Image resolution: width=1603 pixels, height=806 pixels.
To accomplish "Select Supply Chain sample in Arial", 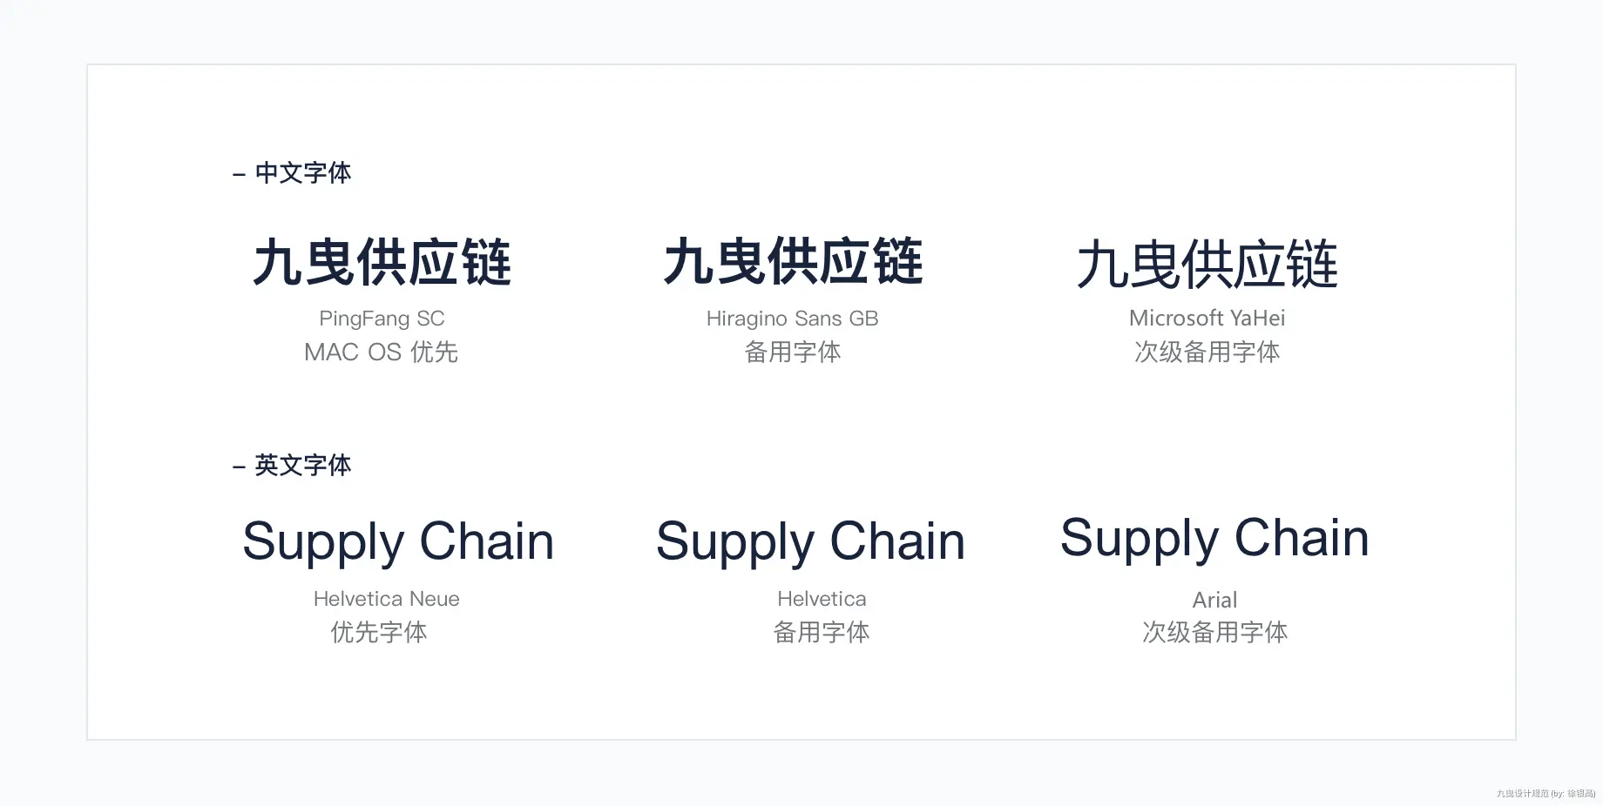I will point(1214,539).
